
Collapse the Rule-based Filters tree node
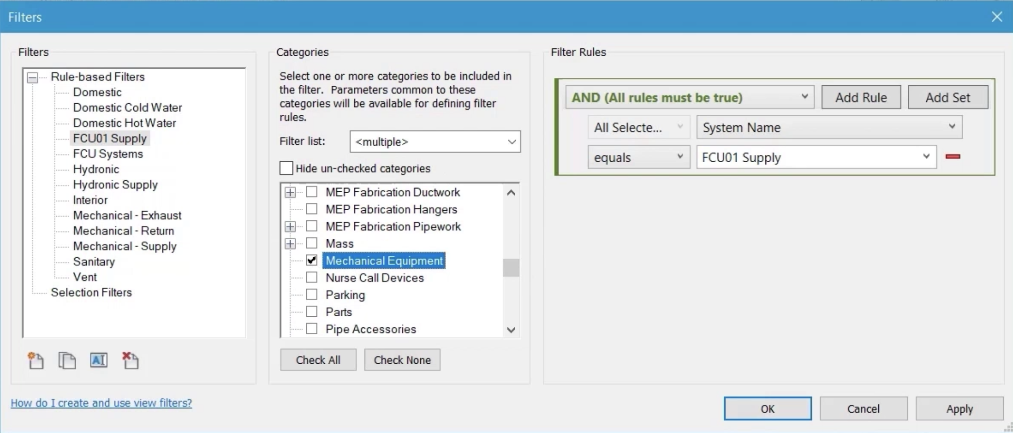pos(32,77)
